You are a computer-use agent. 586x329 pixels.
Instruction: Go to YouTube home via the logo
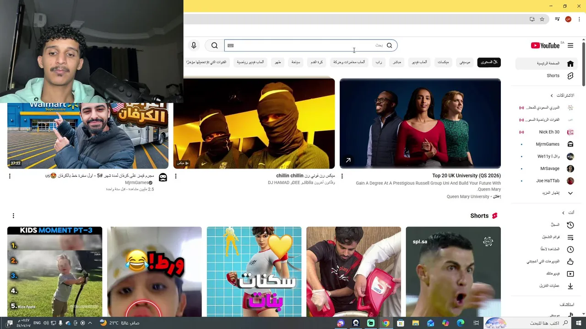point(545,46)
